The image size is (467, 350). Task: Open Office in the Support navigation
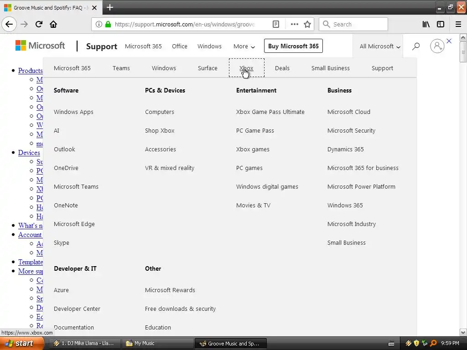(180, 46)
